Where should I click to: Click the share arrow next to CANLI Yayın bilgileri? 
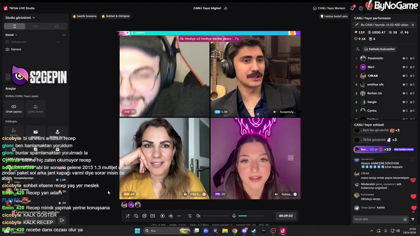tap(226, 8)
